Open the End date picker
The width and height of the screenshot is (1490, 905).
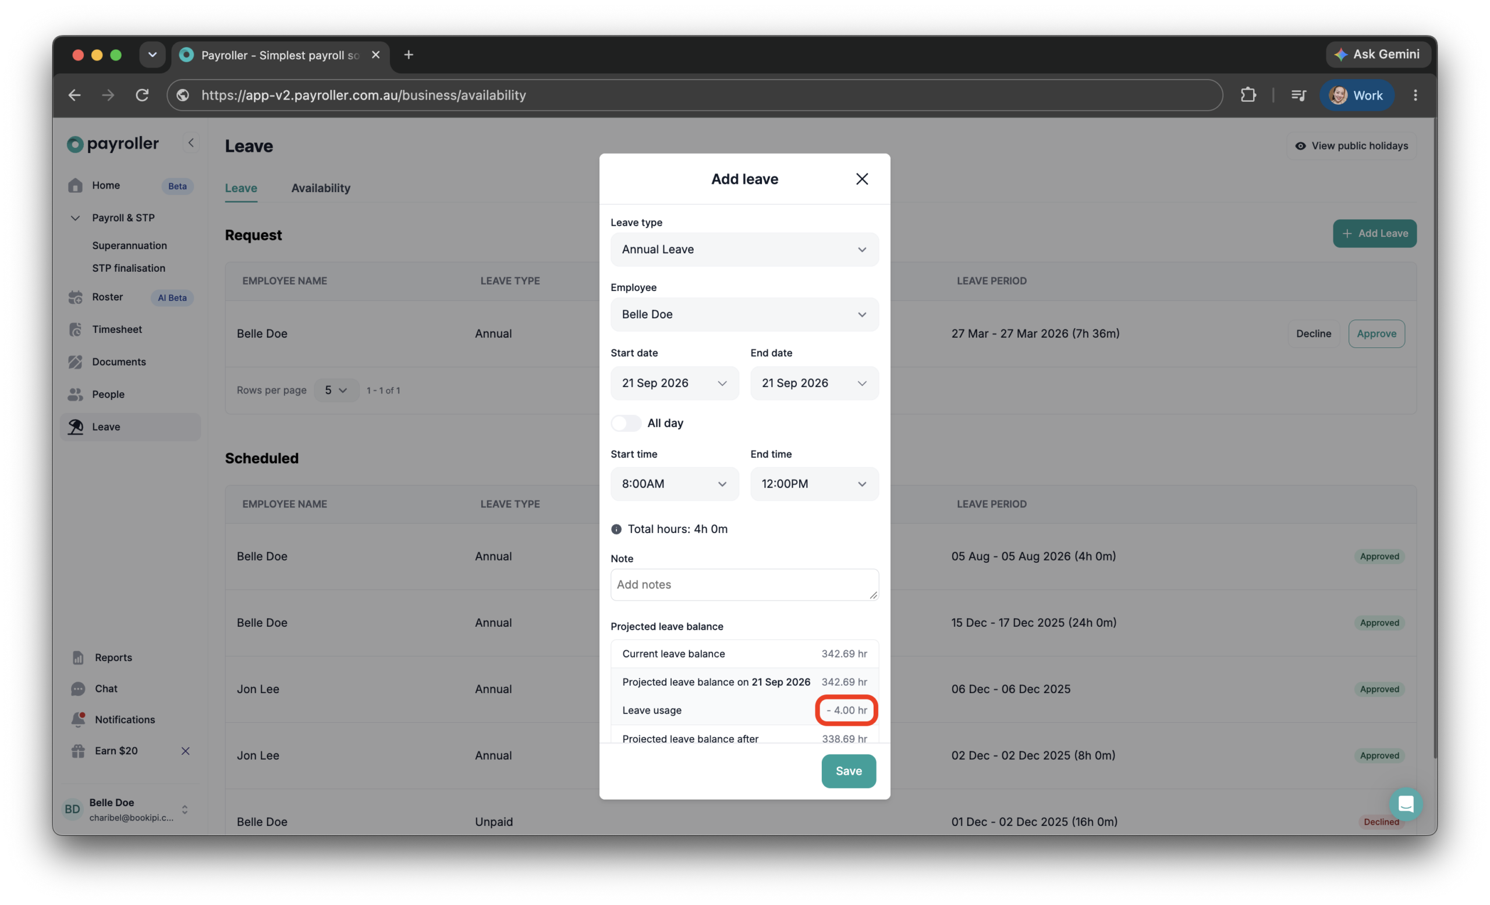pos(814,384)
